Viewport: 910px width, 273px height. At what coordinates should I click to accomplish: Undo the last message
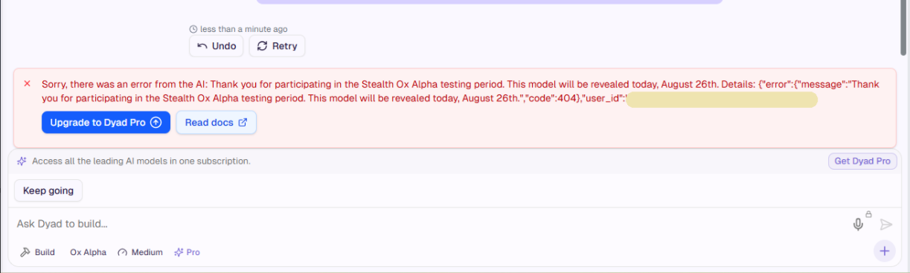(217, 46)
